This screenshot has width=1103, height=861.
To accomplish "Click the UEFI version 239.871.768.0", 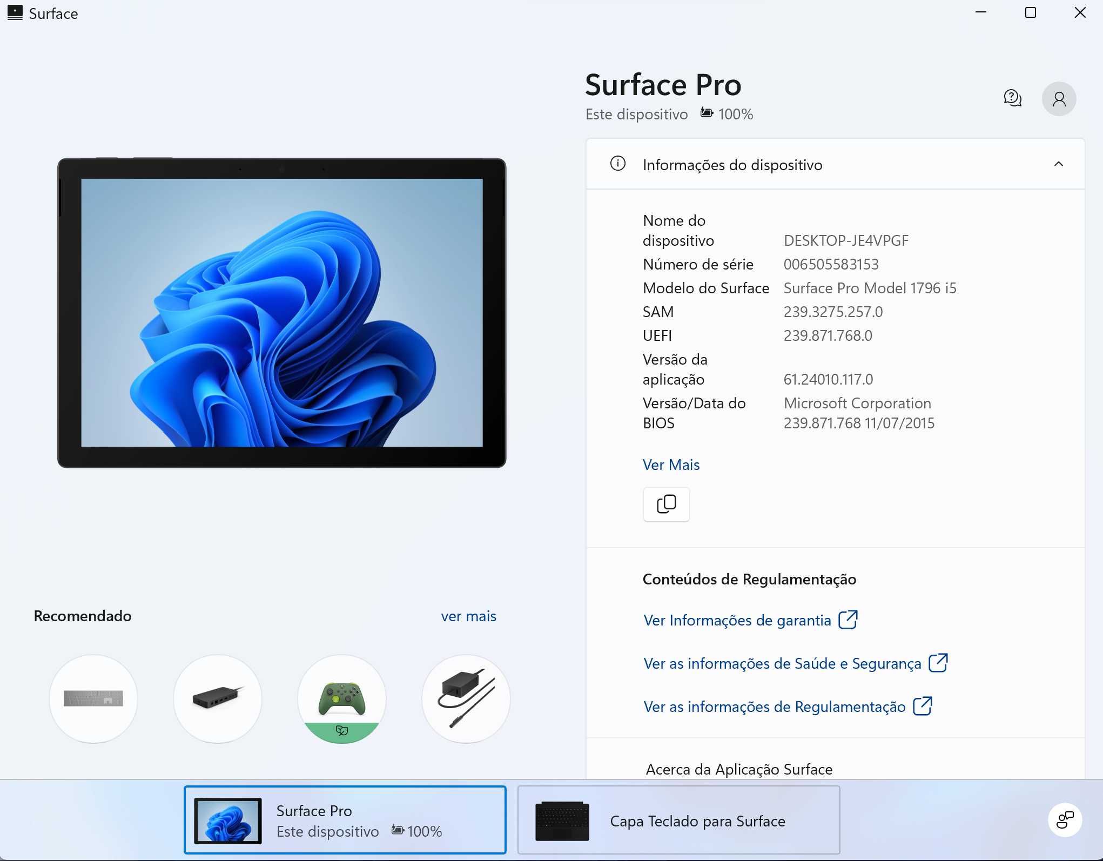I will pos(828,335).
